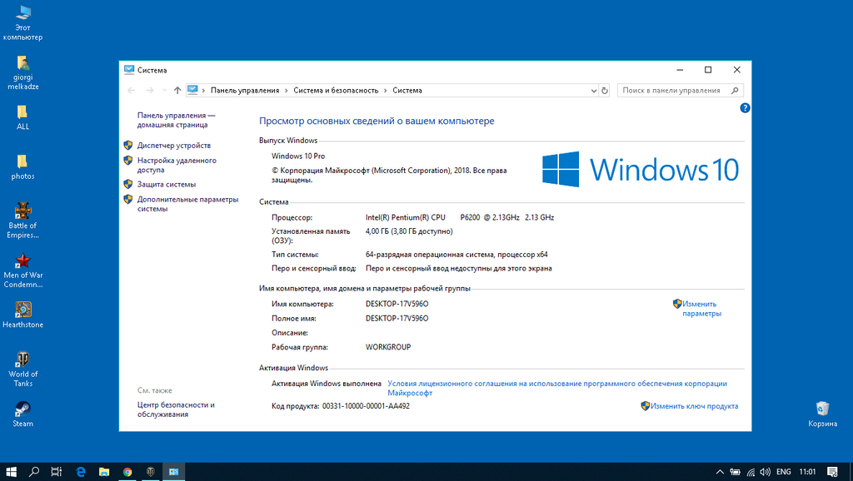
Task: Open Настройка удаленного доступа link
Action: tap(177, 166)
